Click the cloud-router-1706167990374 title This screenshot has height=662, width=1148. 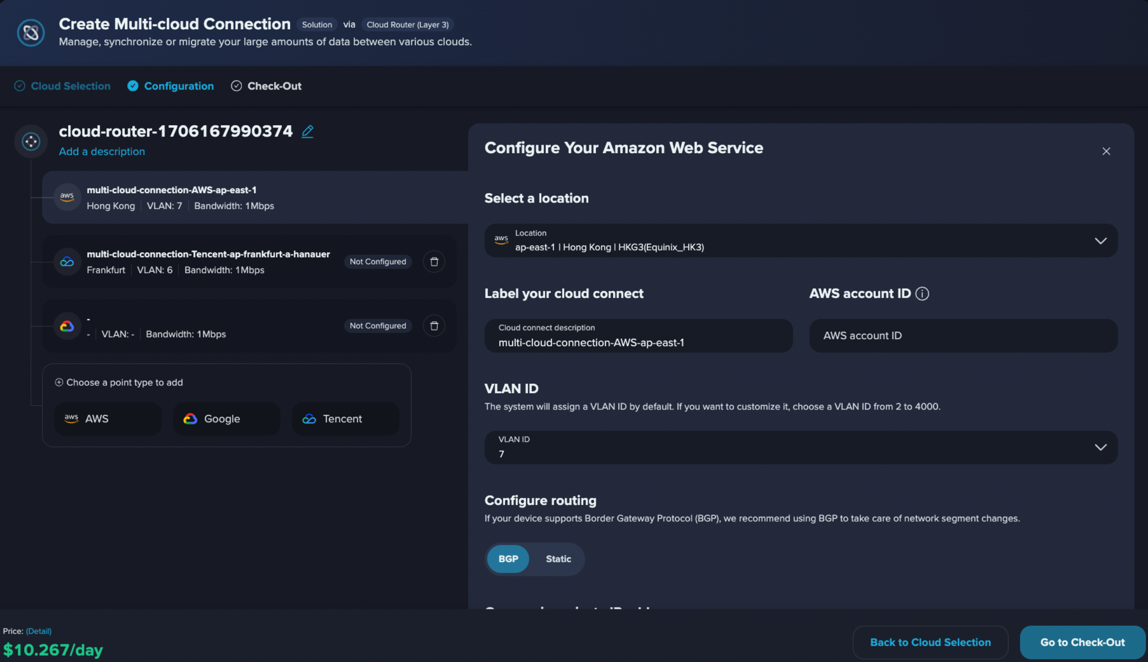point(176,132)
